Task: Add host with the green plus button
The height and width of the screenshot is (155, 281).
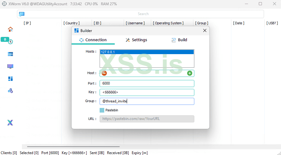Action: [190, 73]
